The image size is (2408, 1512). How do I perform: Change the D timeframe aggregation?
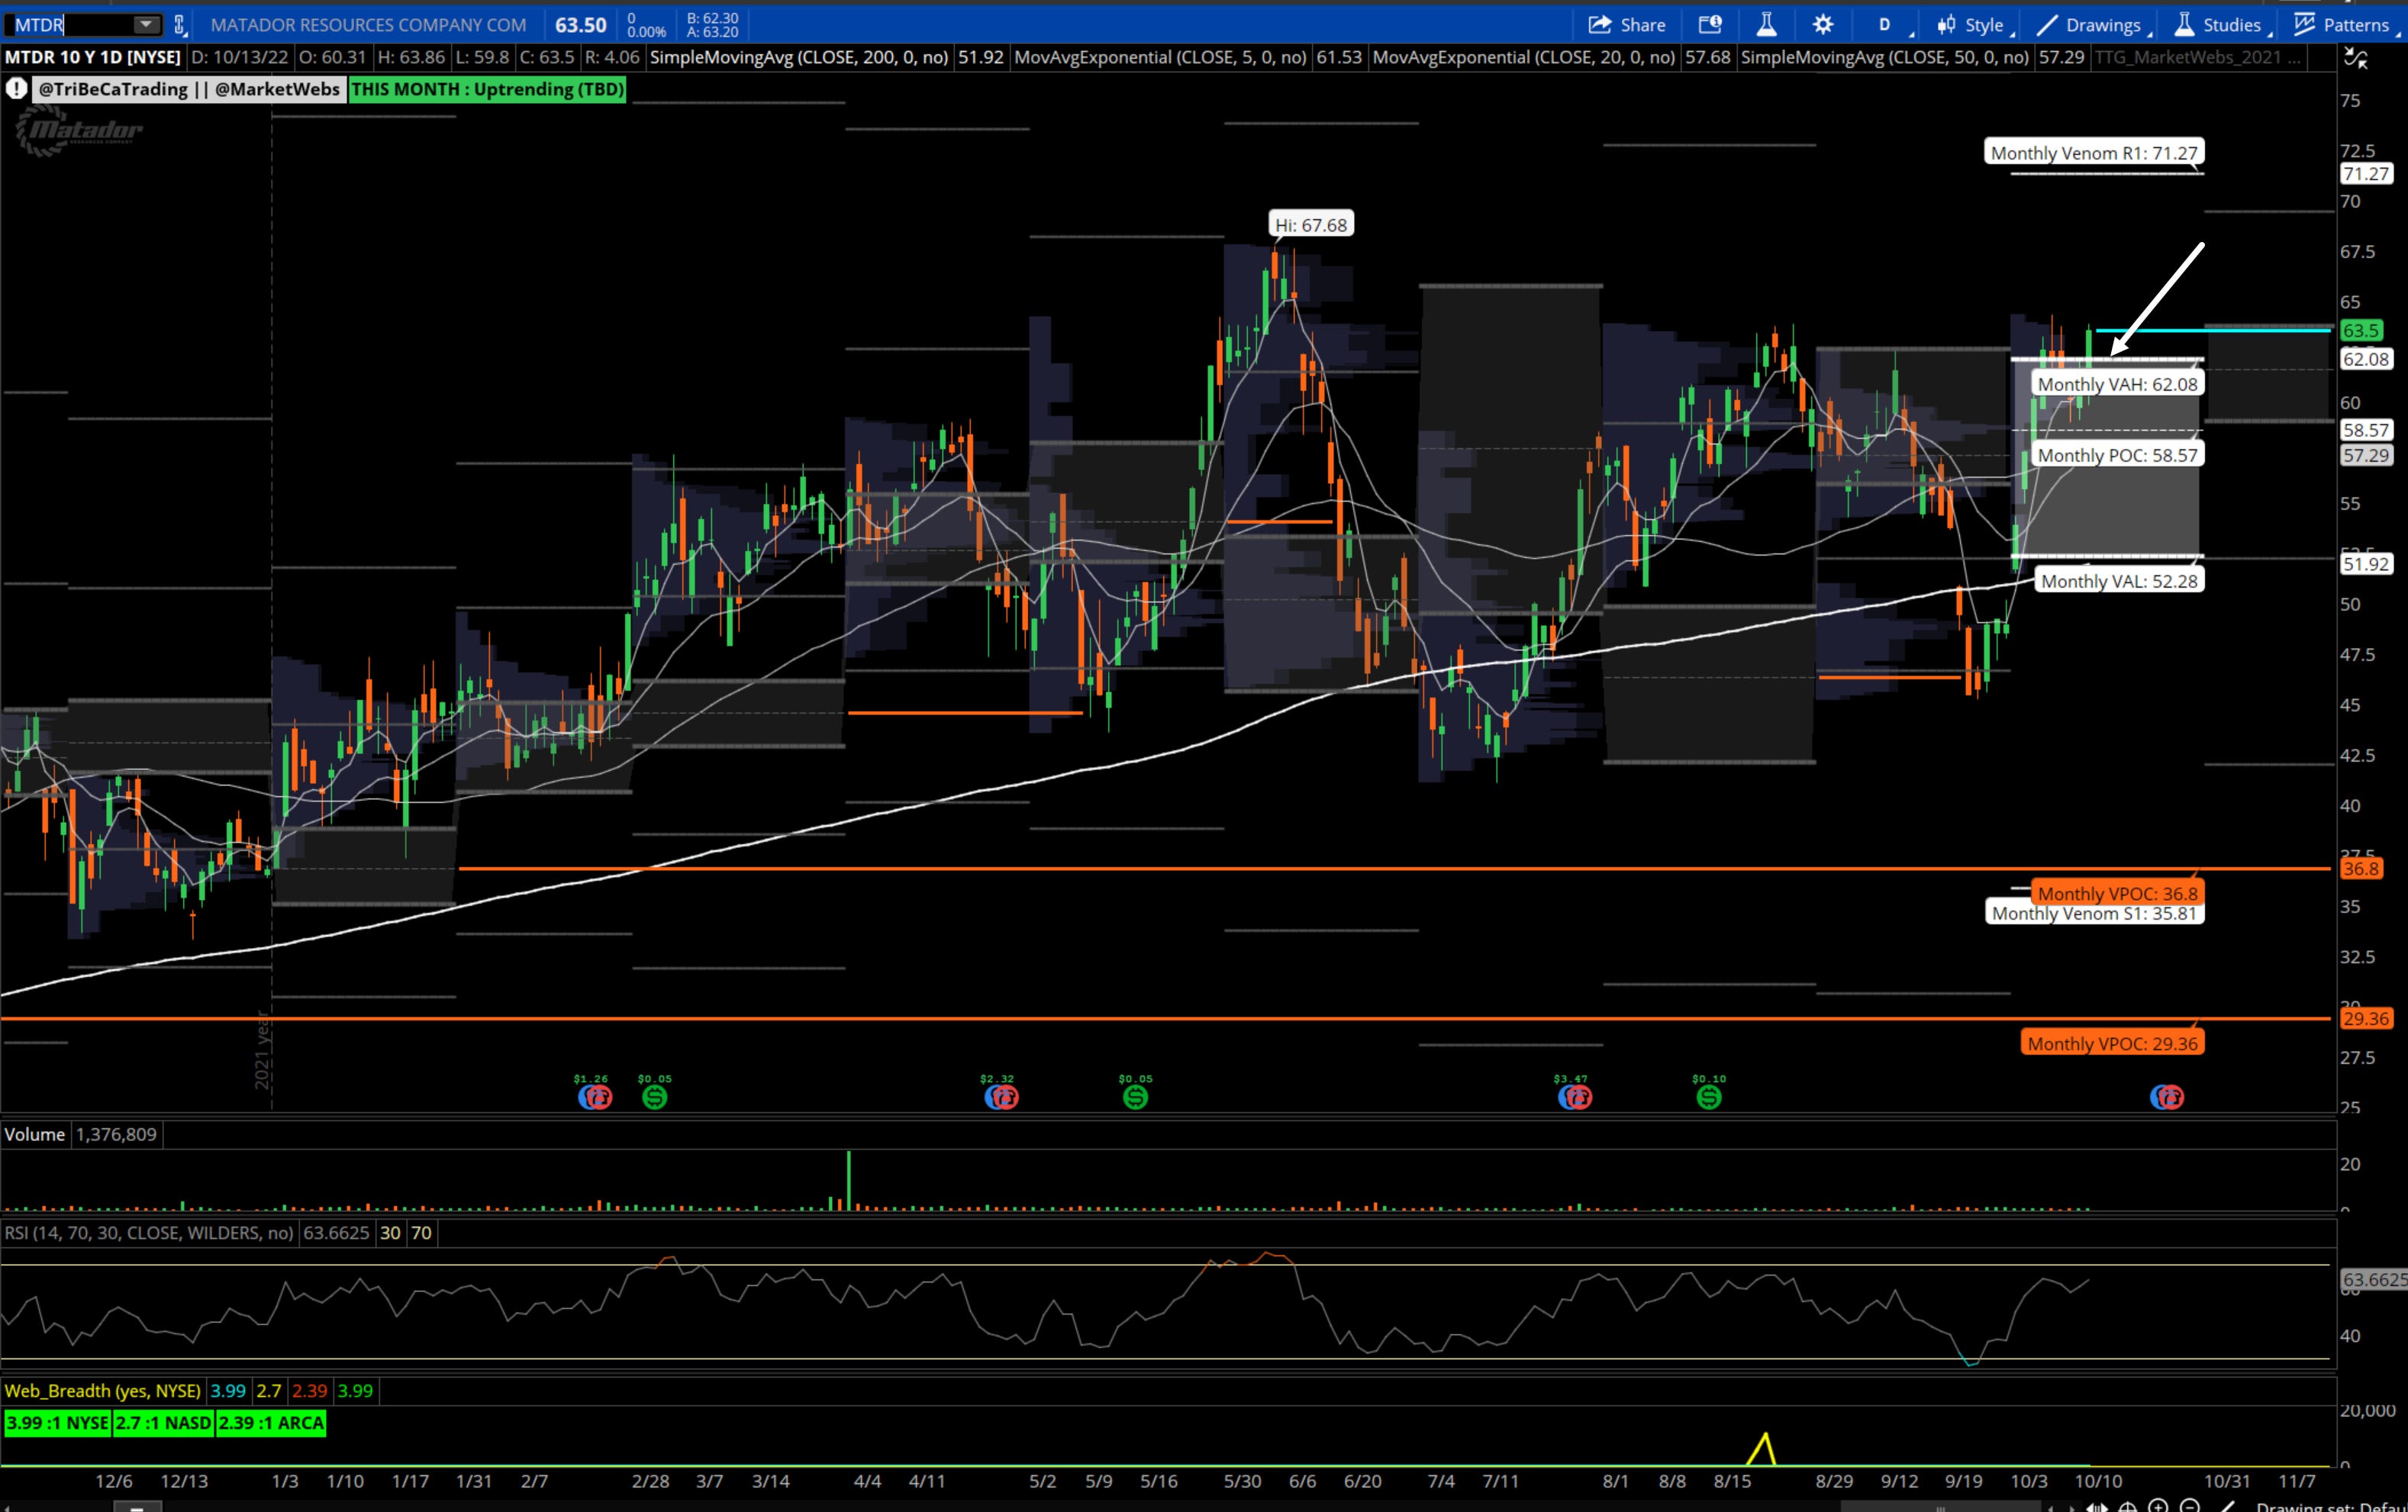[x=1885, y=25]
